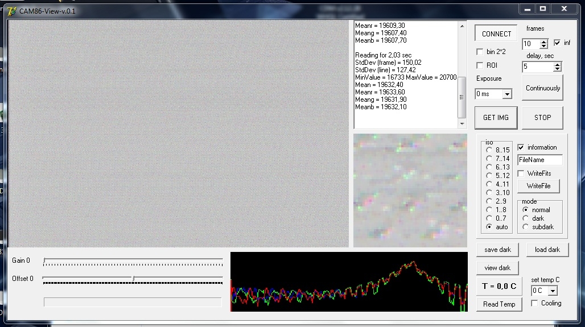The height and width of the screenshot is (327, 585).
Task: Click the progress bar below Offset
Action: [133, 302]
